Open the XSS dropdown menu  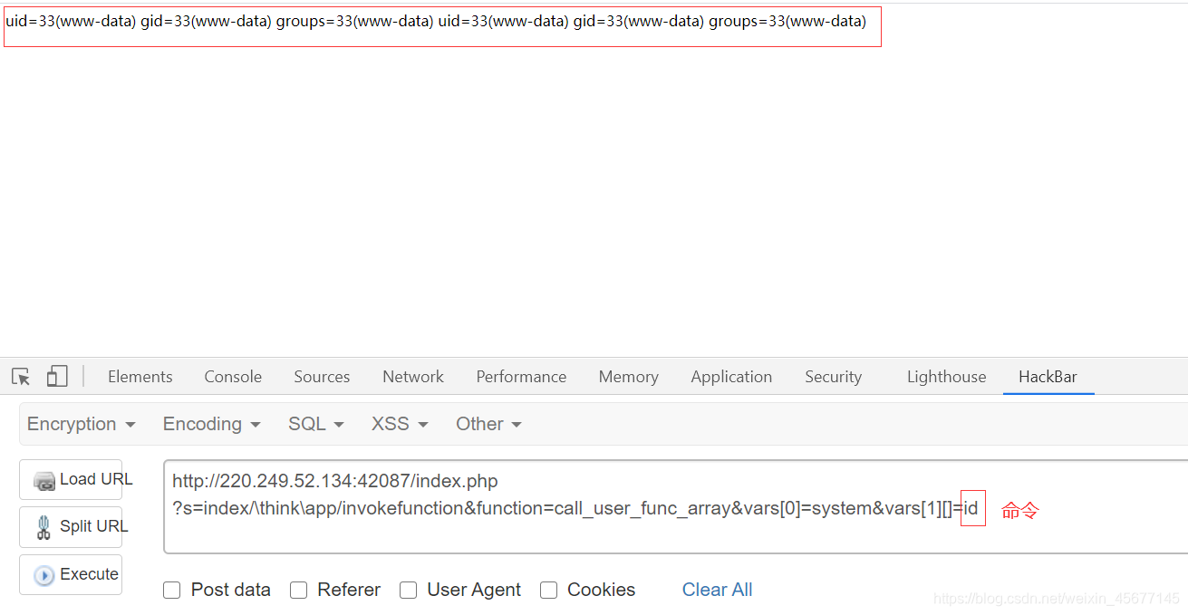(x=400, y=424)
